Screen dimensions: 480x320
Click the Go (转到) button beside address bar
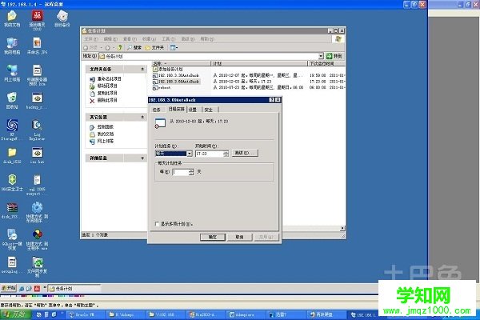pyautogui.click(x=334, y=56)
